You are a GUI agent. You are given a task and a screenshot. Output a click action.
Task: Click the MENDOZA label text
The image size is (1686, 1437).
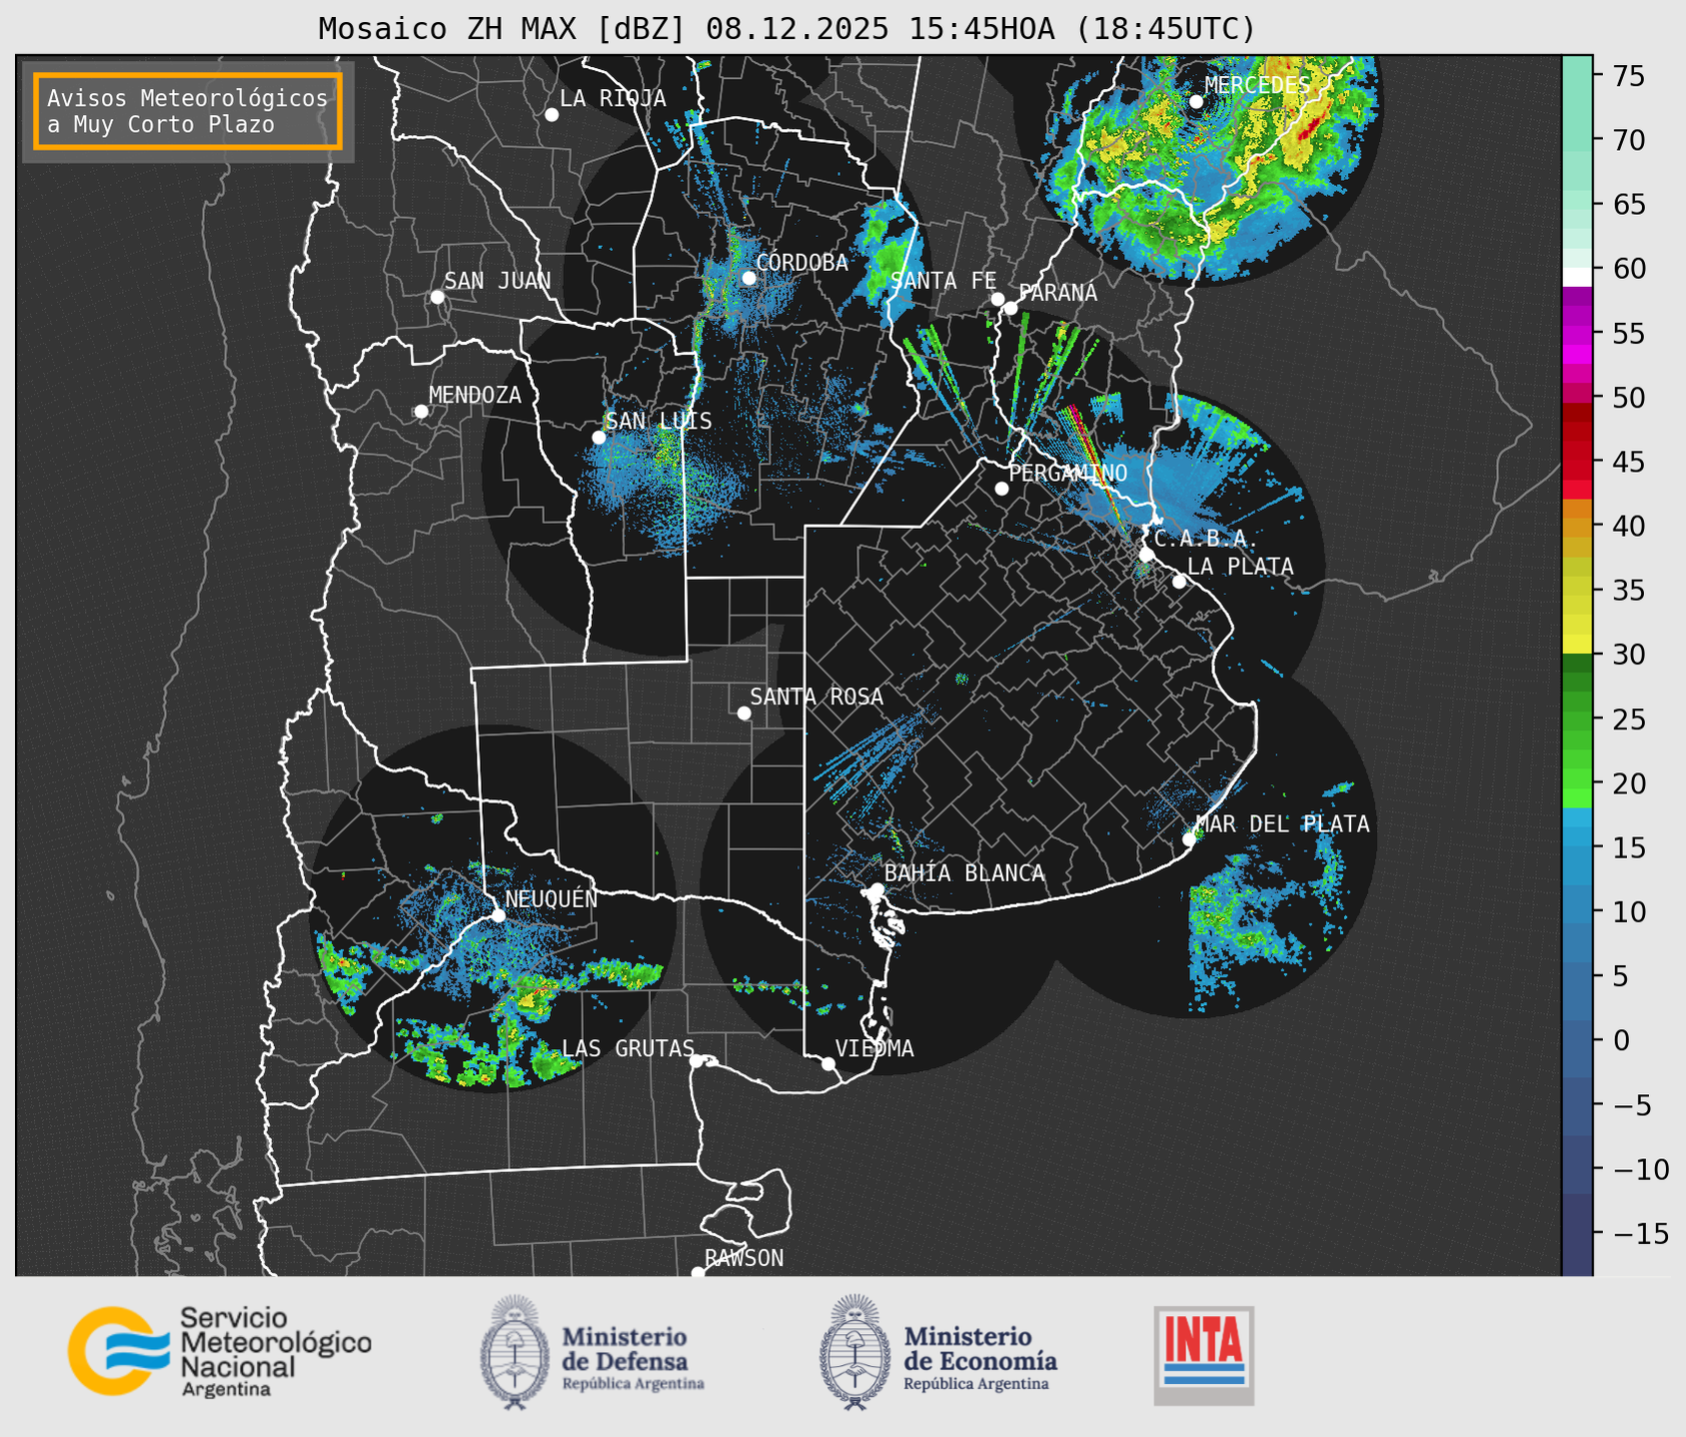(475, 395)
